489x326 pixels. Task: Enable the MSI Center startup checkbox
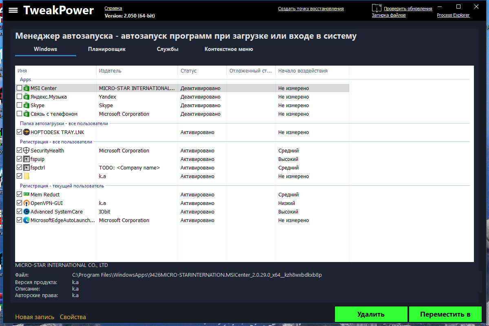point(19,88)
